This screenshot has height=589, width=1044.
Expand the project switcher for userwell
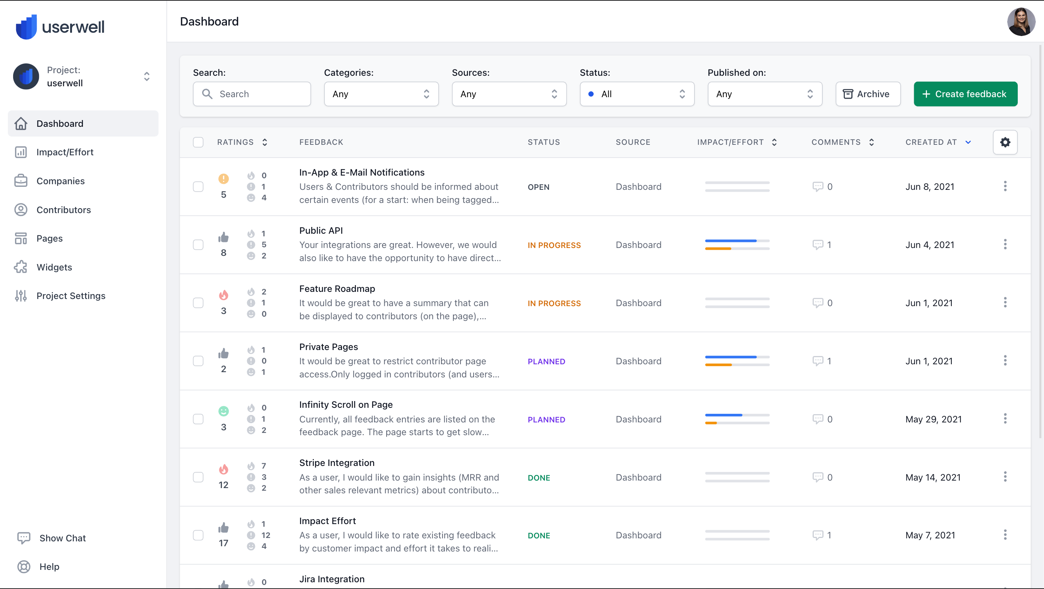click(147, 76)
